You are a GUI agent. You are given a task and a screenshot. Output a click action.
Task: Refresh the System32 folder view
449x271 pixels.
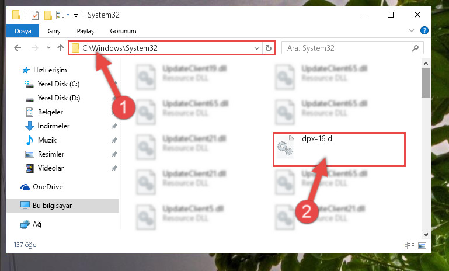click(x=269, y=48)
